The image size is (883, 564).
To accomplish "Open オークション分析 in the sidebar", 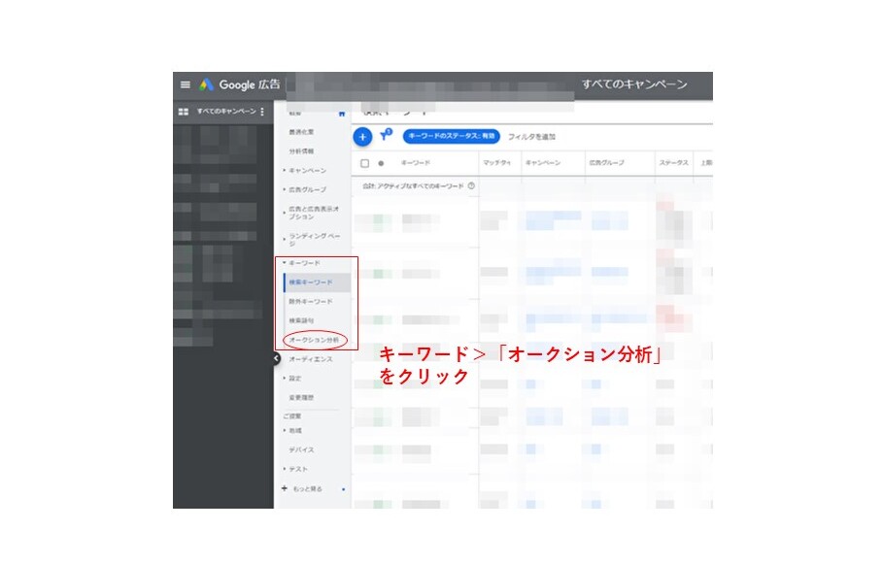I will (314, 340).
